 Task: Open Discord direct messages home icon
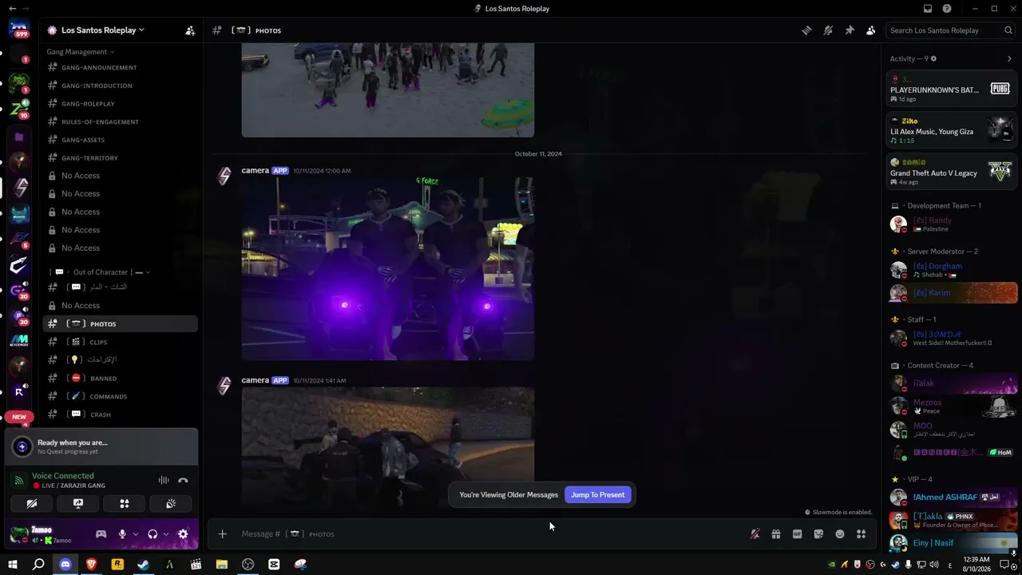tap(20, 30)
